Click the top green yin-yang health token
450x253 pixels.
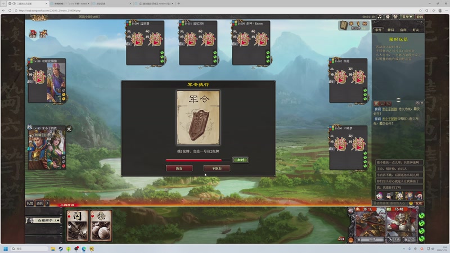tap(421, 215)
